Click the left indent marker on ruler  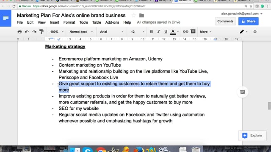(x=58, y=39)
